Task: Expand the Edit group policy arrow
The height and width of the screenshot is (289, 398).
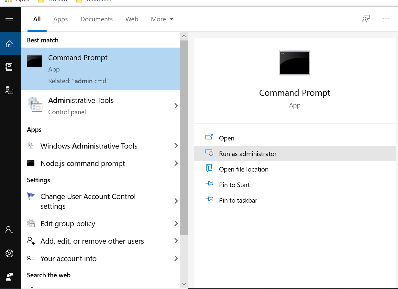Action: [x=176, y=224]
